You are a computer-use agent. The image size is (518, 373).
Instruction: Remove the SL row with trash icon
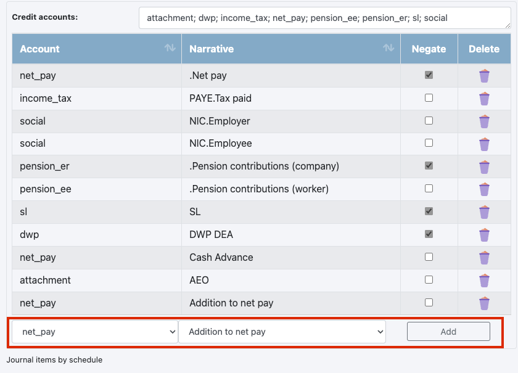pyautogui.click(x=484, y=212)
